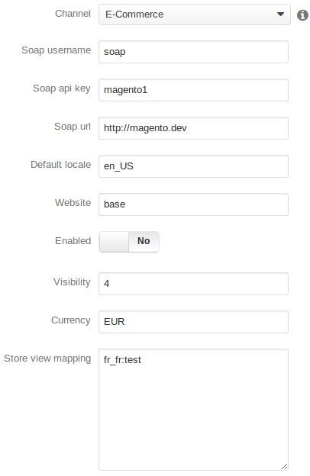Focus the Soap username input field
Screen dimensions: 310x476
pyautogui.click(x=193, y=52)
